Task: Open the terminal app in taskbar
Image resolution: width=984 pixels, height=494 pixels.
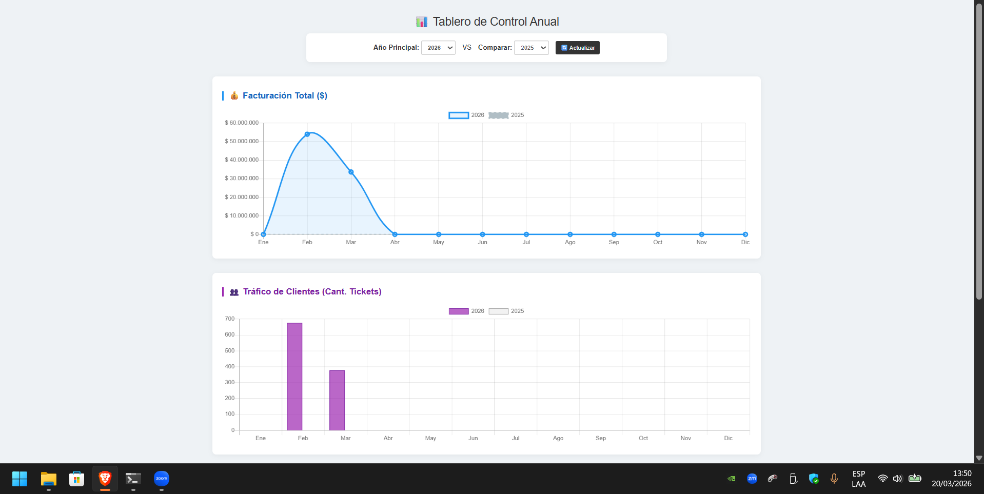Action: click(x=133, y=479)
